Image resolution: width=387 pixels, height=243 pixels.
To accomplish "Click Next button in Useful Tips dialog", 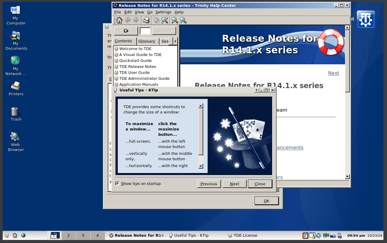I will coord(234,184).
